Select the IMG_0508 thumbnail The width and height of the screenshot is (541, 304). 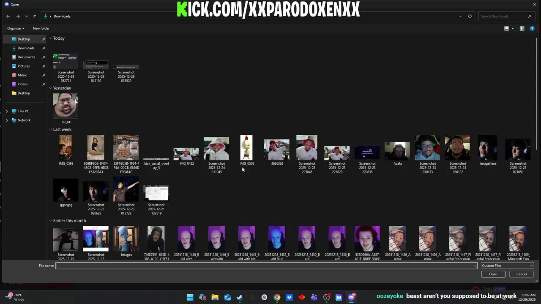[246, 150]
